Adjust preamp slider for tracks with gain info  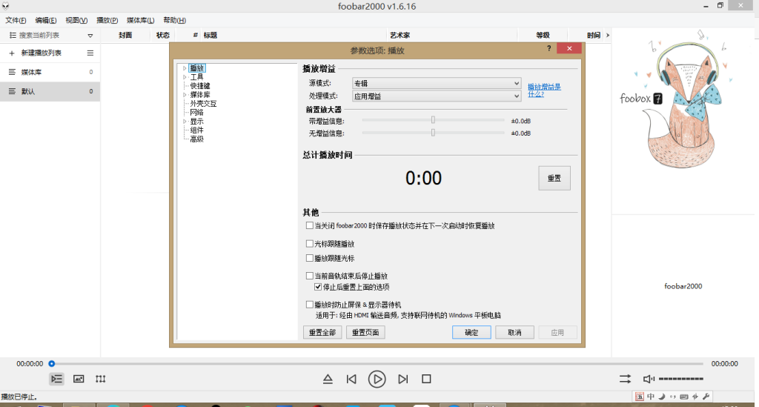click(x=433, y=120)
